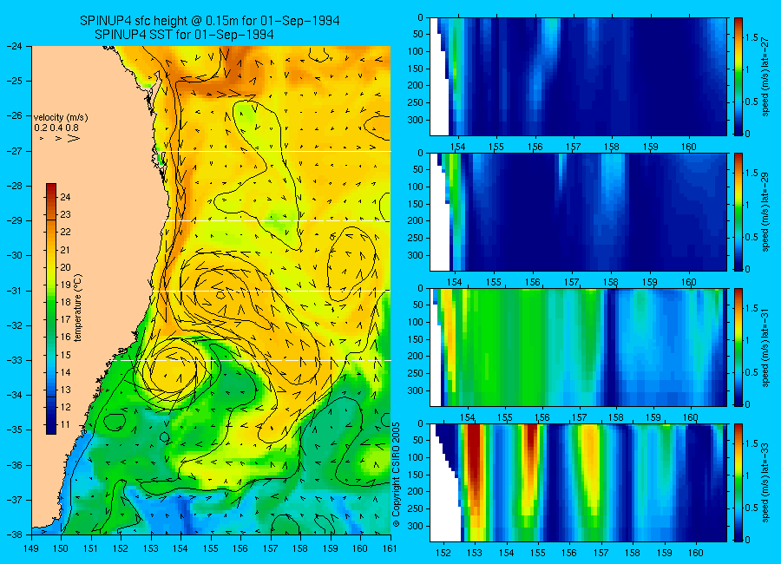Click the "speed (m/s) lat=-27" label
The height and width of the screenshot is (564, 781).
pyautogui.click(x=765, y=76)
